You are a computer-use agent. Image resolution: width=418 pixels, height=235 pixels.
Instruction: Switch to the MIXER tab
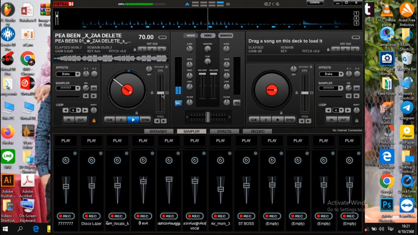click(x=191, y=36)
